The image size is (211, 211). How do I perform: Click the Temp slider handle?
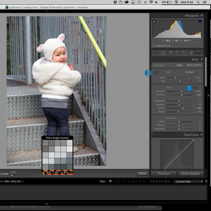coord(175,78)
